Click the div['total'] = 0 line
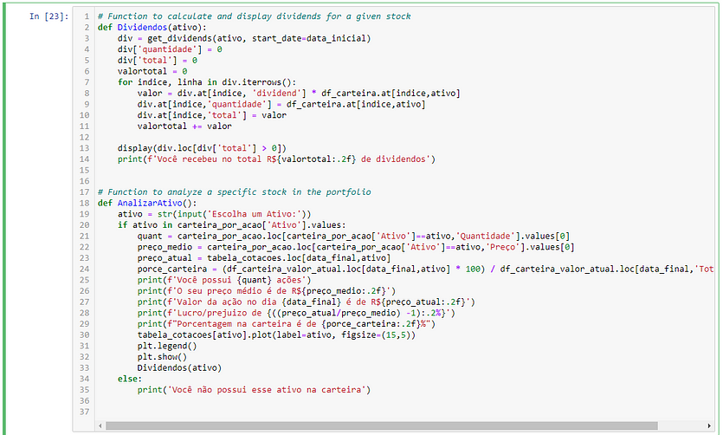The height and width of the screenshot is (435, 723). coord(158,61)
